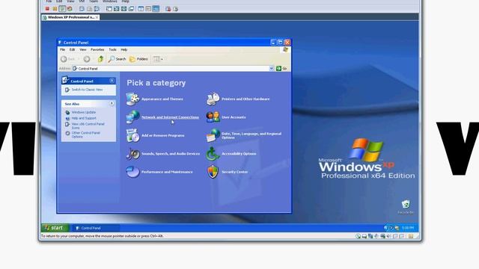Screen dimensions: 479x269
Task: Open the Favorites menu in Control Panel window
Action: click(97, 50)
